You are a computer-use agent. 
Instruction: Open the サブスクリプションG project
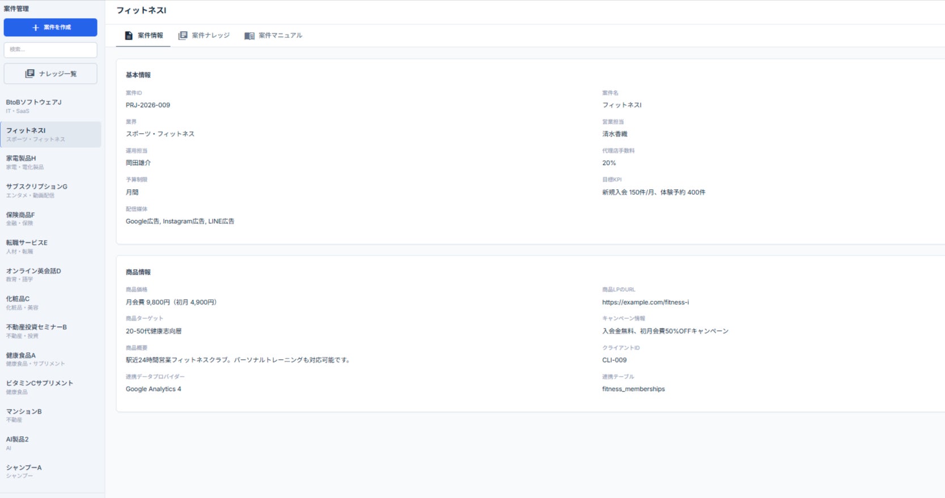(x=51, y=190)
